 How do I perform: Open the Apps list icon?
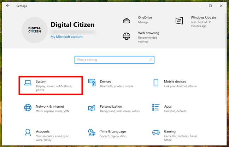click(x=156, y=107)
